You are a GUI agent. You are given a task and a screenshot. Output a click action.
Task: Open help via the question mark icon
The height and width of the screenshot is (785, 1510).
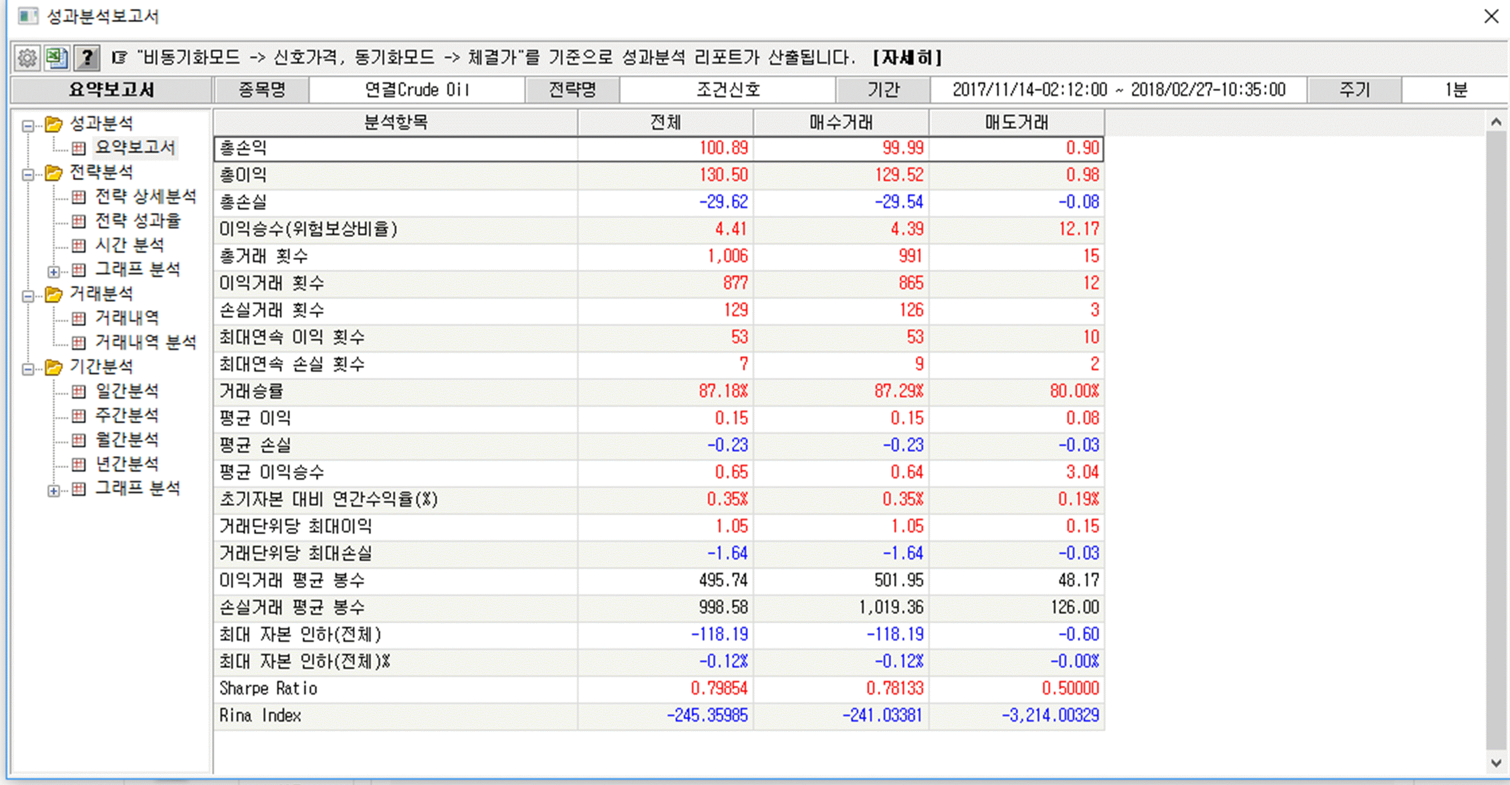point(87,57)
